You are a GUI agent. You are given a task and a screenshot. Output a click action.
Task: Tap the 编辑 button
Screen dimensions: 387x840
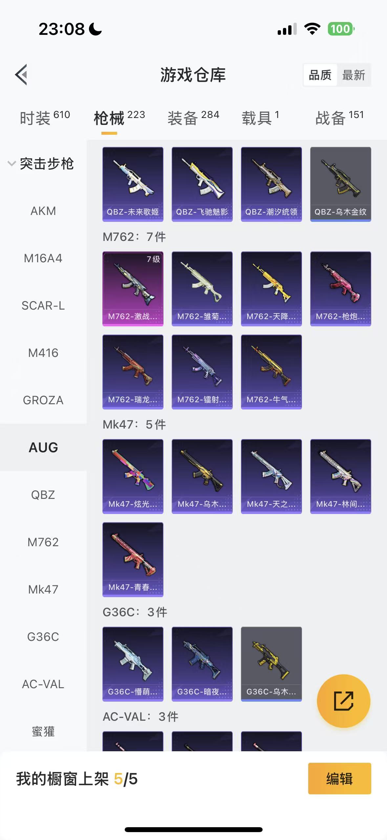pos(340,779)
